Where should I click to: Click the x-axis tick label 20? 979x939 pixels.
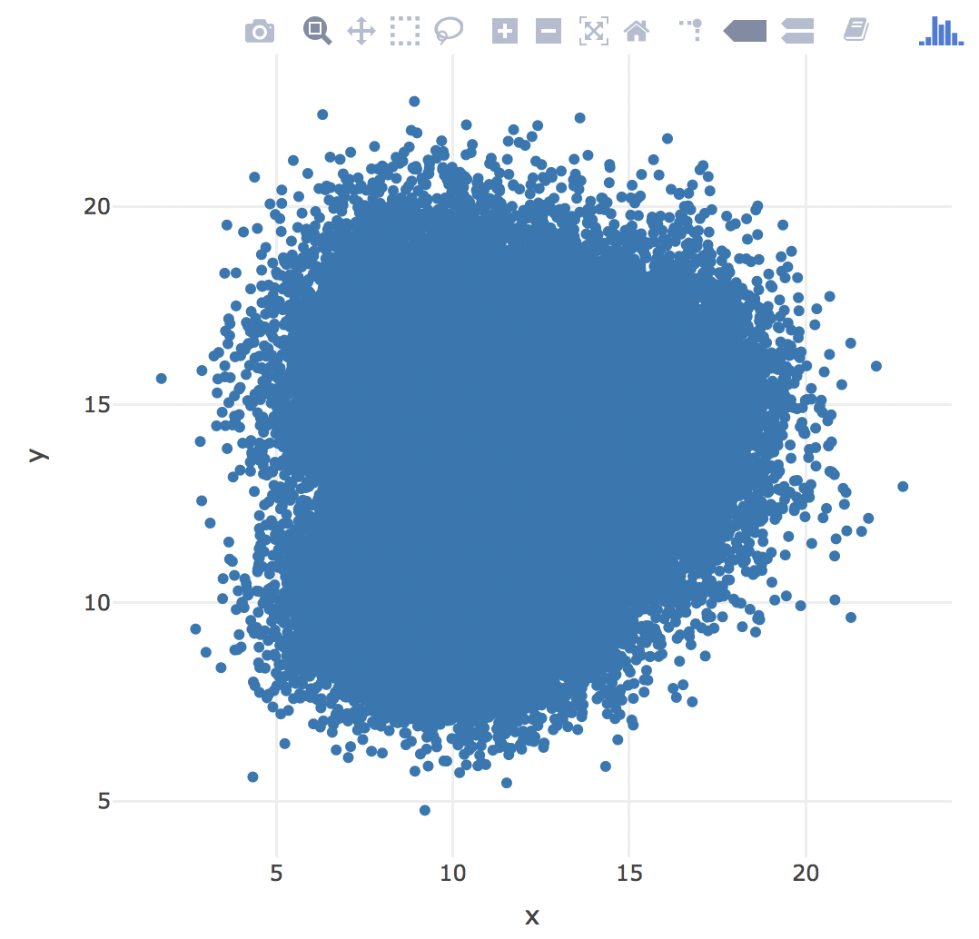tap(806, 873)
